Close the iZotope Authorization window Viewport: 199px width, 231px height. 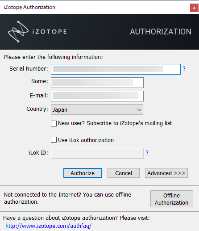pos(194,8)
